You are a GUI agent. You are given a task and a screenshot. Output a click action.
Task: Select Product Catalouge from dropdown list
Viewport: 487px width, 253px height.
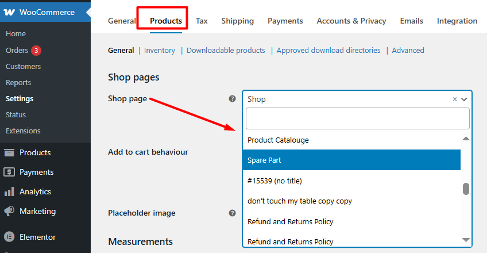[351, 140]
